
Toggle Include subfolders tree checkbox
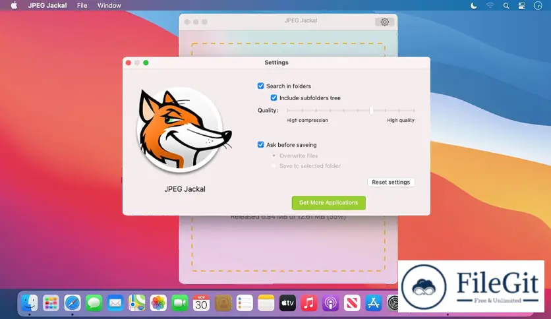pyautogui.click(x=274, y=98)
